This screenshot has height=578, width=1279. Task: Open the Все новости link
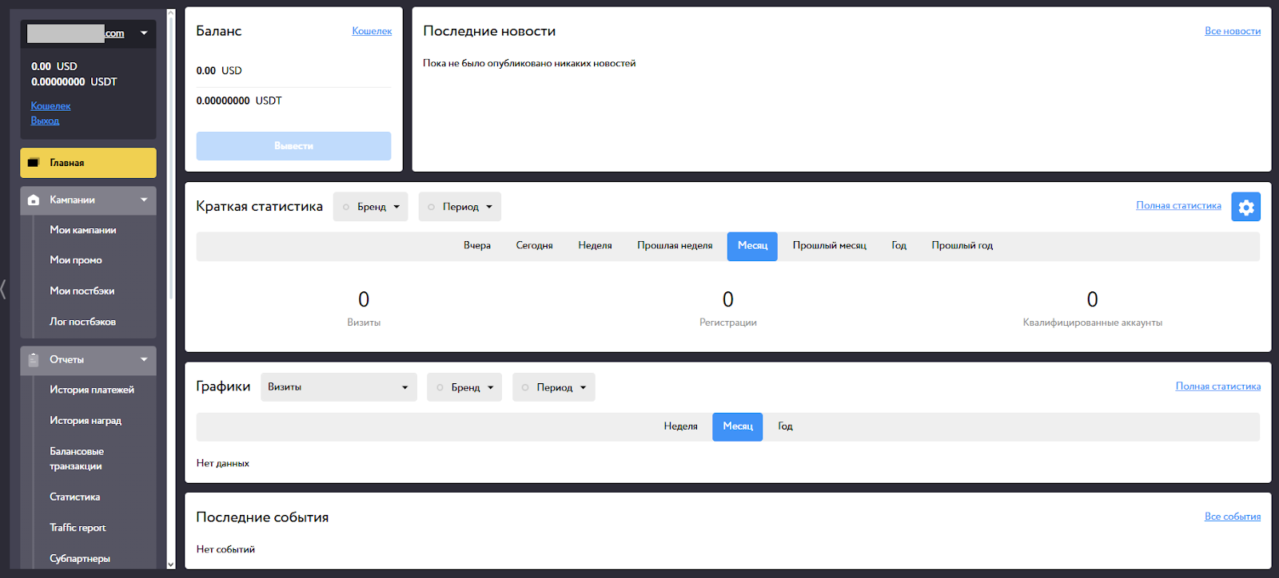[1232, 31]
